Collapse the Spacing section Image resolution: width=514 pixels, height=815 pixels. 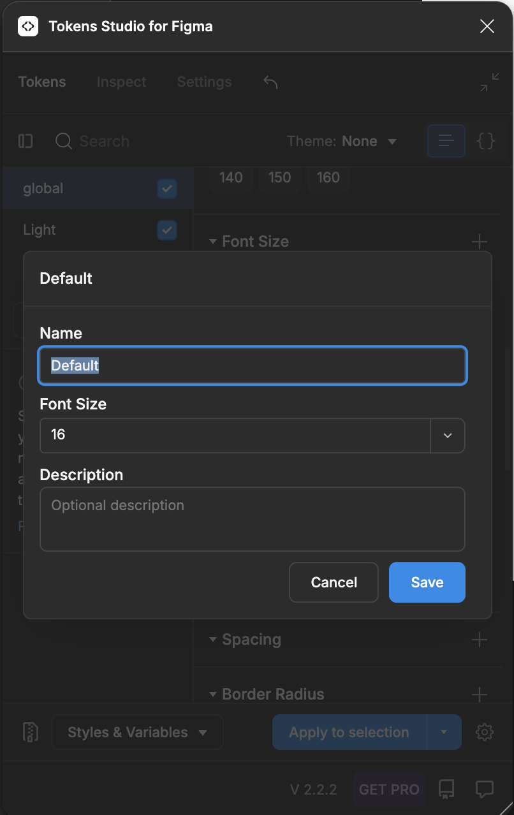pos(245,640)
